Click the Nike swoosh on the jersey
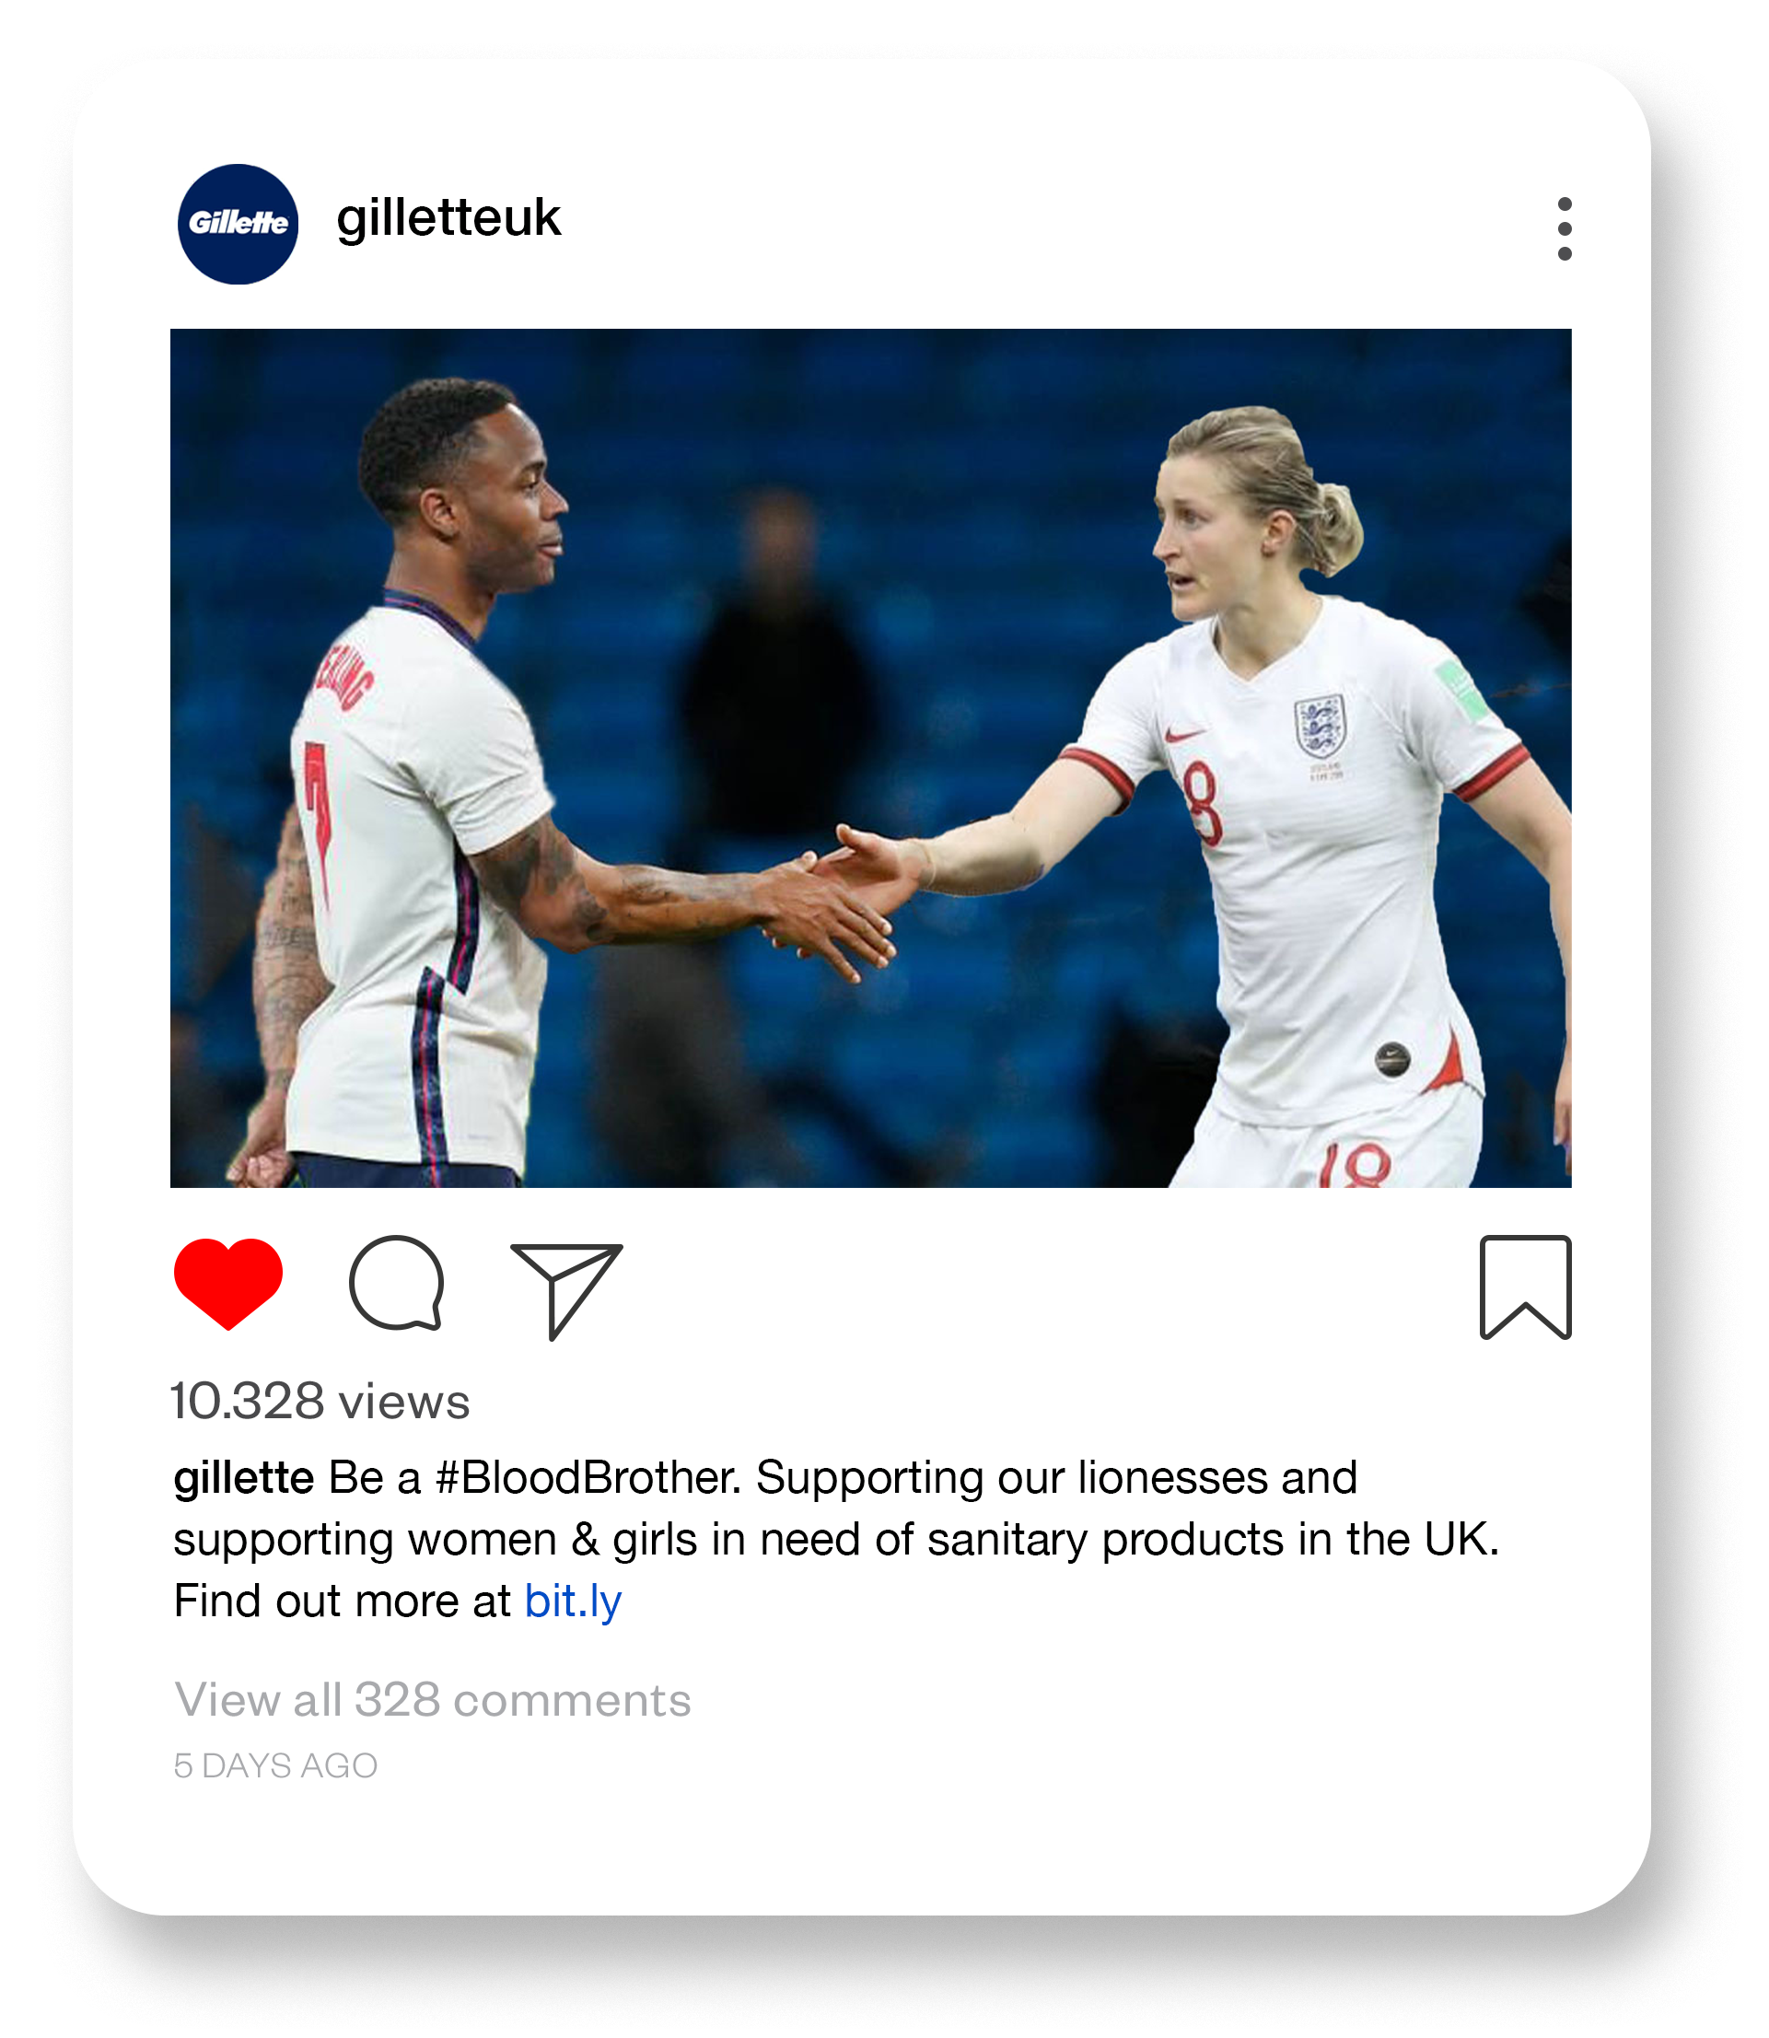Image resolution: width=1769 pixels, height=2038 pixels. [x=1184, y=734]
